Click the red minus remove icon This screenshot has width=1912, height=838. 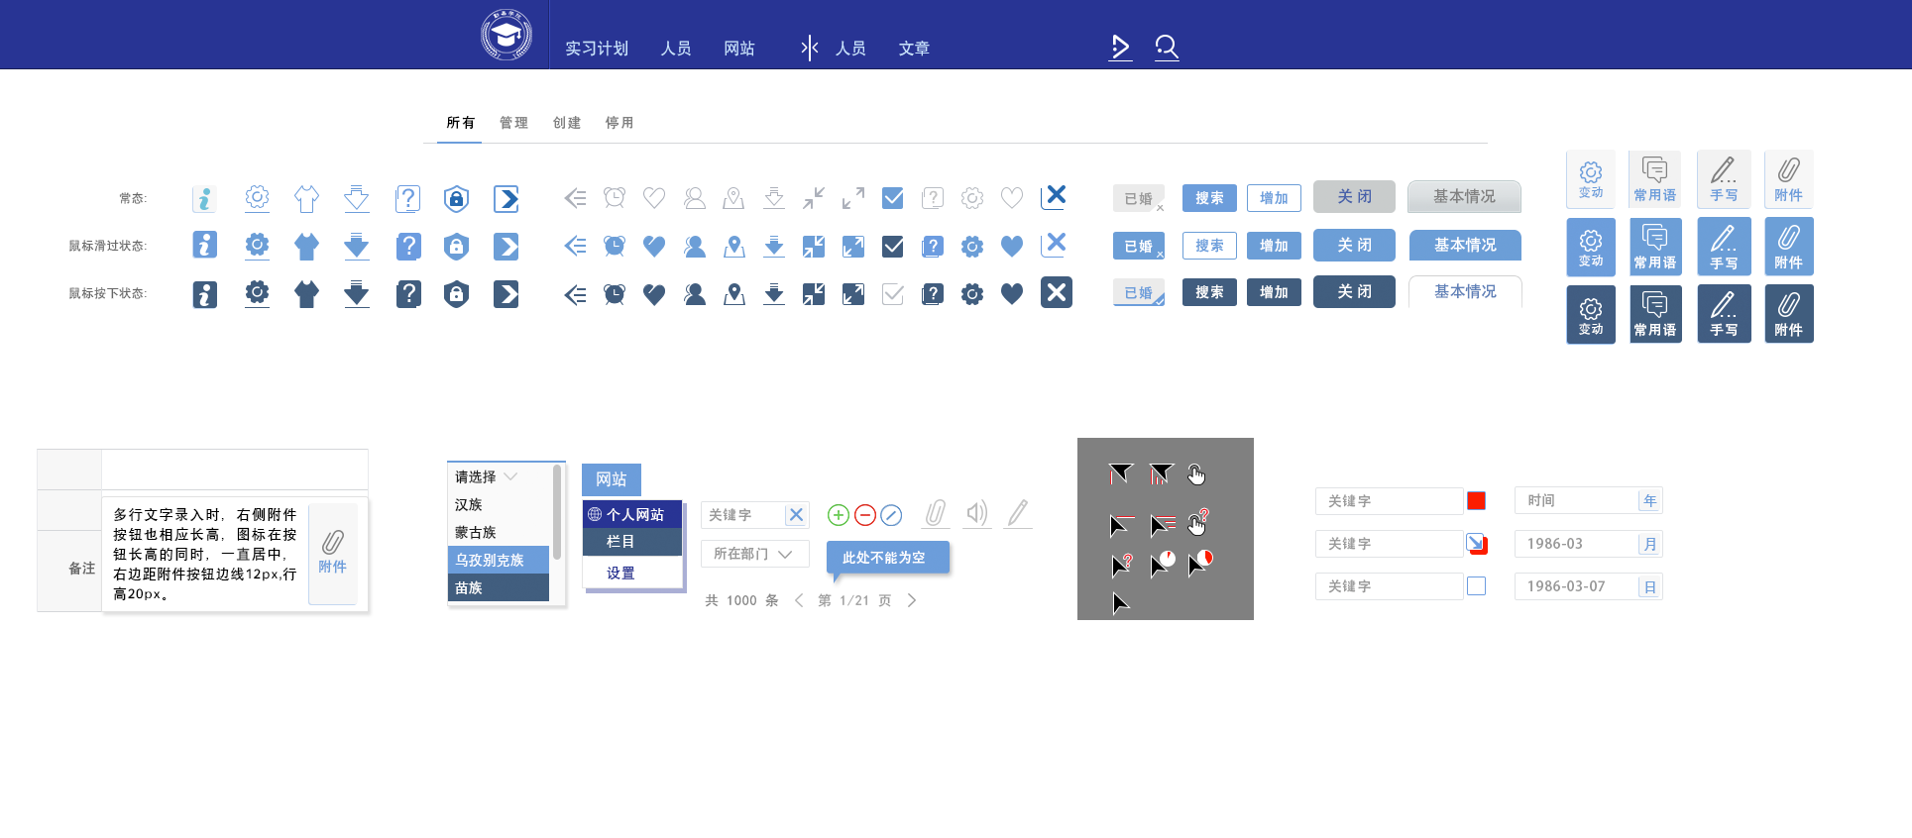[x=864, y=515]
